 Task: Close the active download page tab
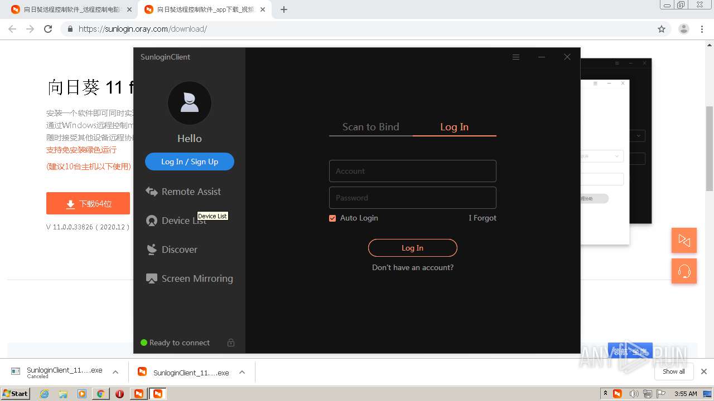tap(263, 9)
